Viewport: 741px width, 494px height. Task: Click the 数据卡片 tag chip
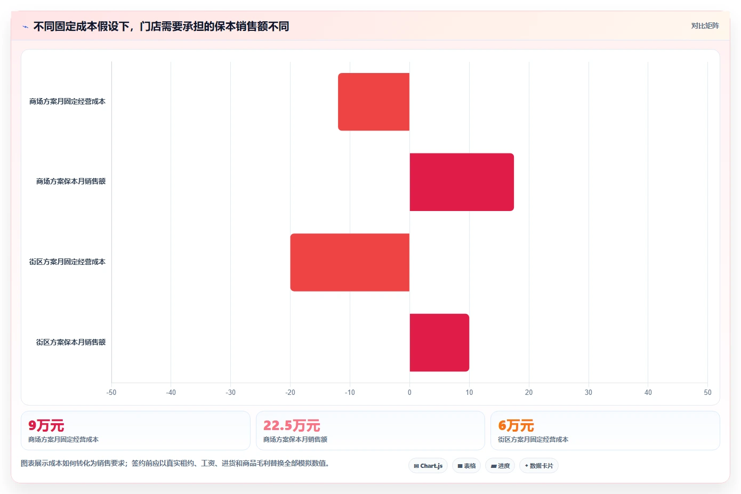coord(539,466)
